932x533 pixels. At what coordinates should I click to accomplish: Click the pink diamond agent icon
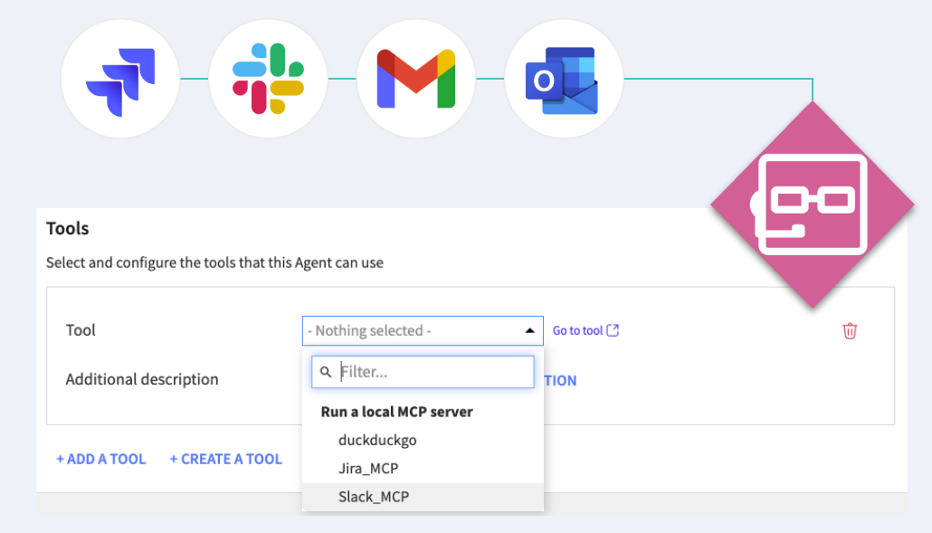[x=811, y=205]
